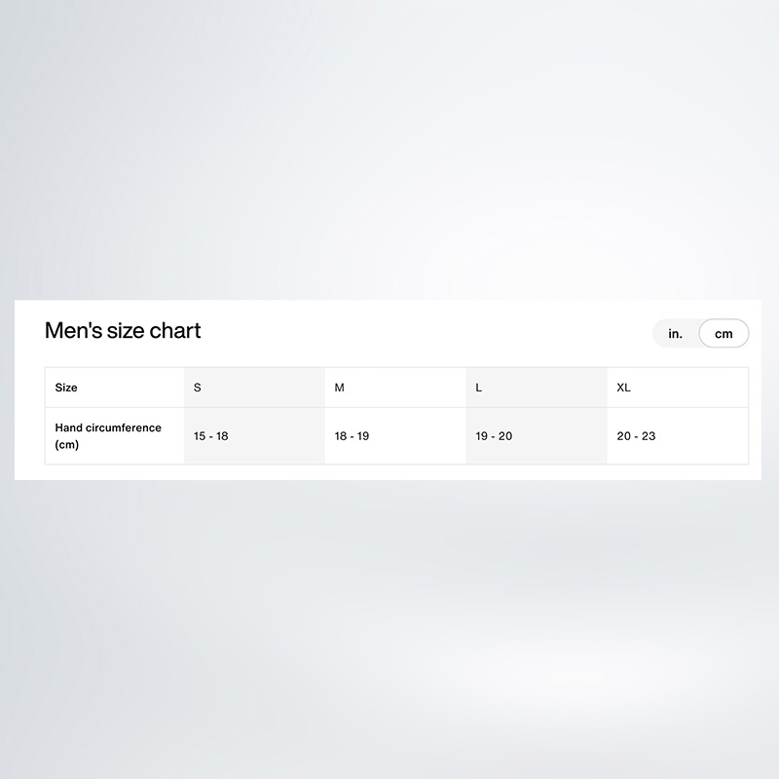Click the 20 - 23 measurement cell
Viewport: 779px width, 779px height.
tap(678, 436)
